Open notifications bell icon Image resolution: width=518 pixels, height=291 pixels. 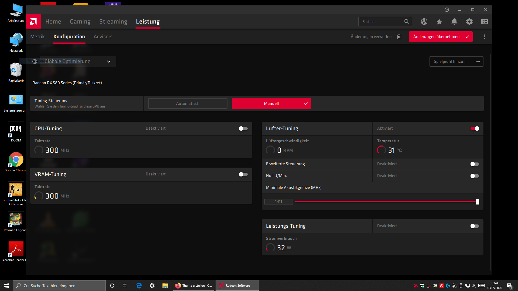click(454, 22)
